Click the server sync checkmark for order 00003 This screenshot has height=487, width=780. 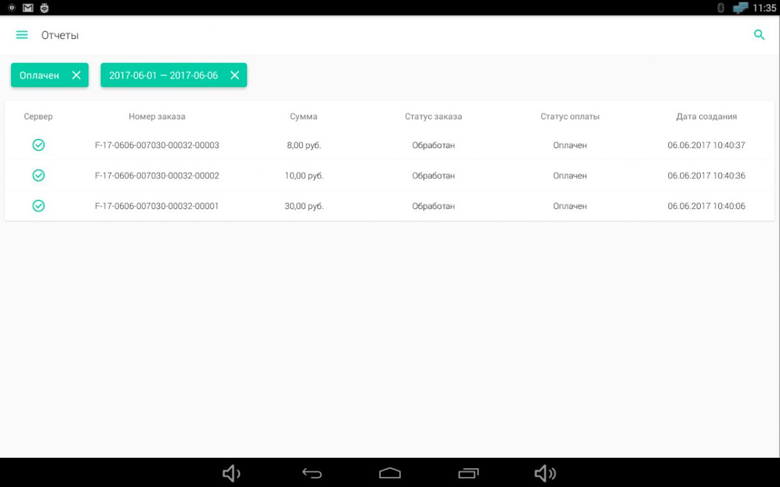pyautogui.click(x=38, y=145)
